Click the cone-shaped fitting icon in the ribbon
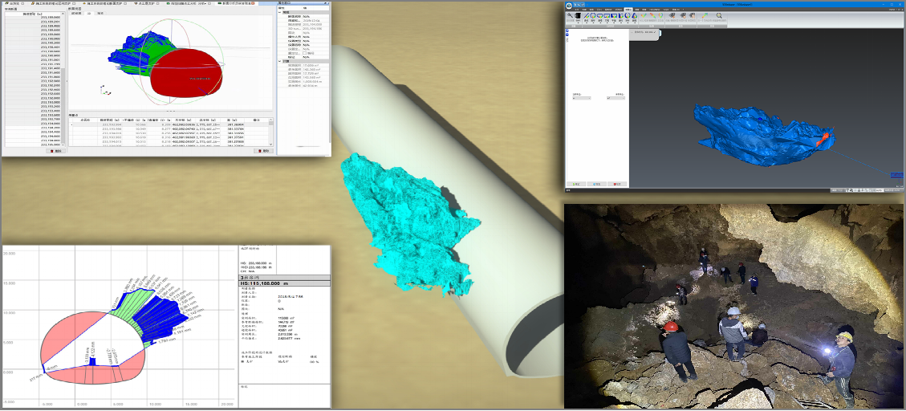Image resolution: width=906 pixels, height=411 pixels. pos(634,15)
